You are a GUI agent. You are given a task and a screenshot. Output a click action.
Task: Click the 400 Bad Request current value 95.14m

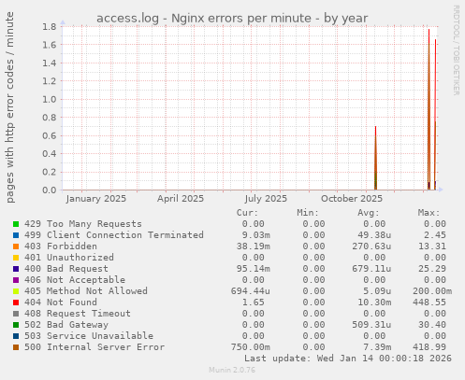(253, 269)
